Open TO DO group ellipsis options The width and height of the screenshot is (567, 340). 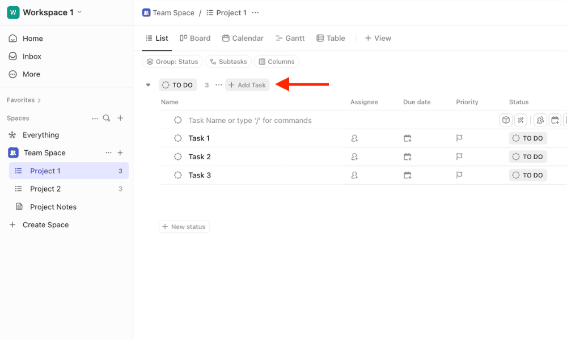(x=219, y=85)
